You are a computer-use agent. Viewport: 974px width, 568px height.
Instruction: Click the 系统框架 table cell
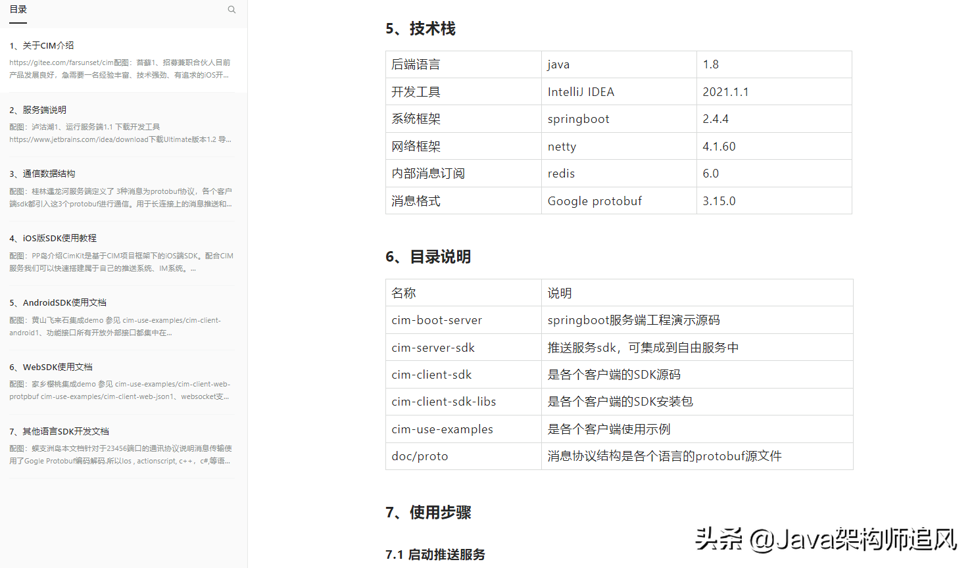[x=464, y=119]
